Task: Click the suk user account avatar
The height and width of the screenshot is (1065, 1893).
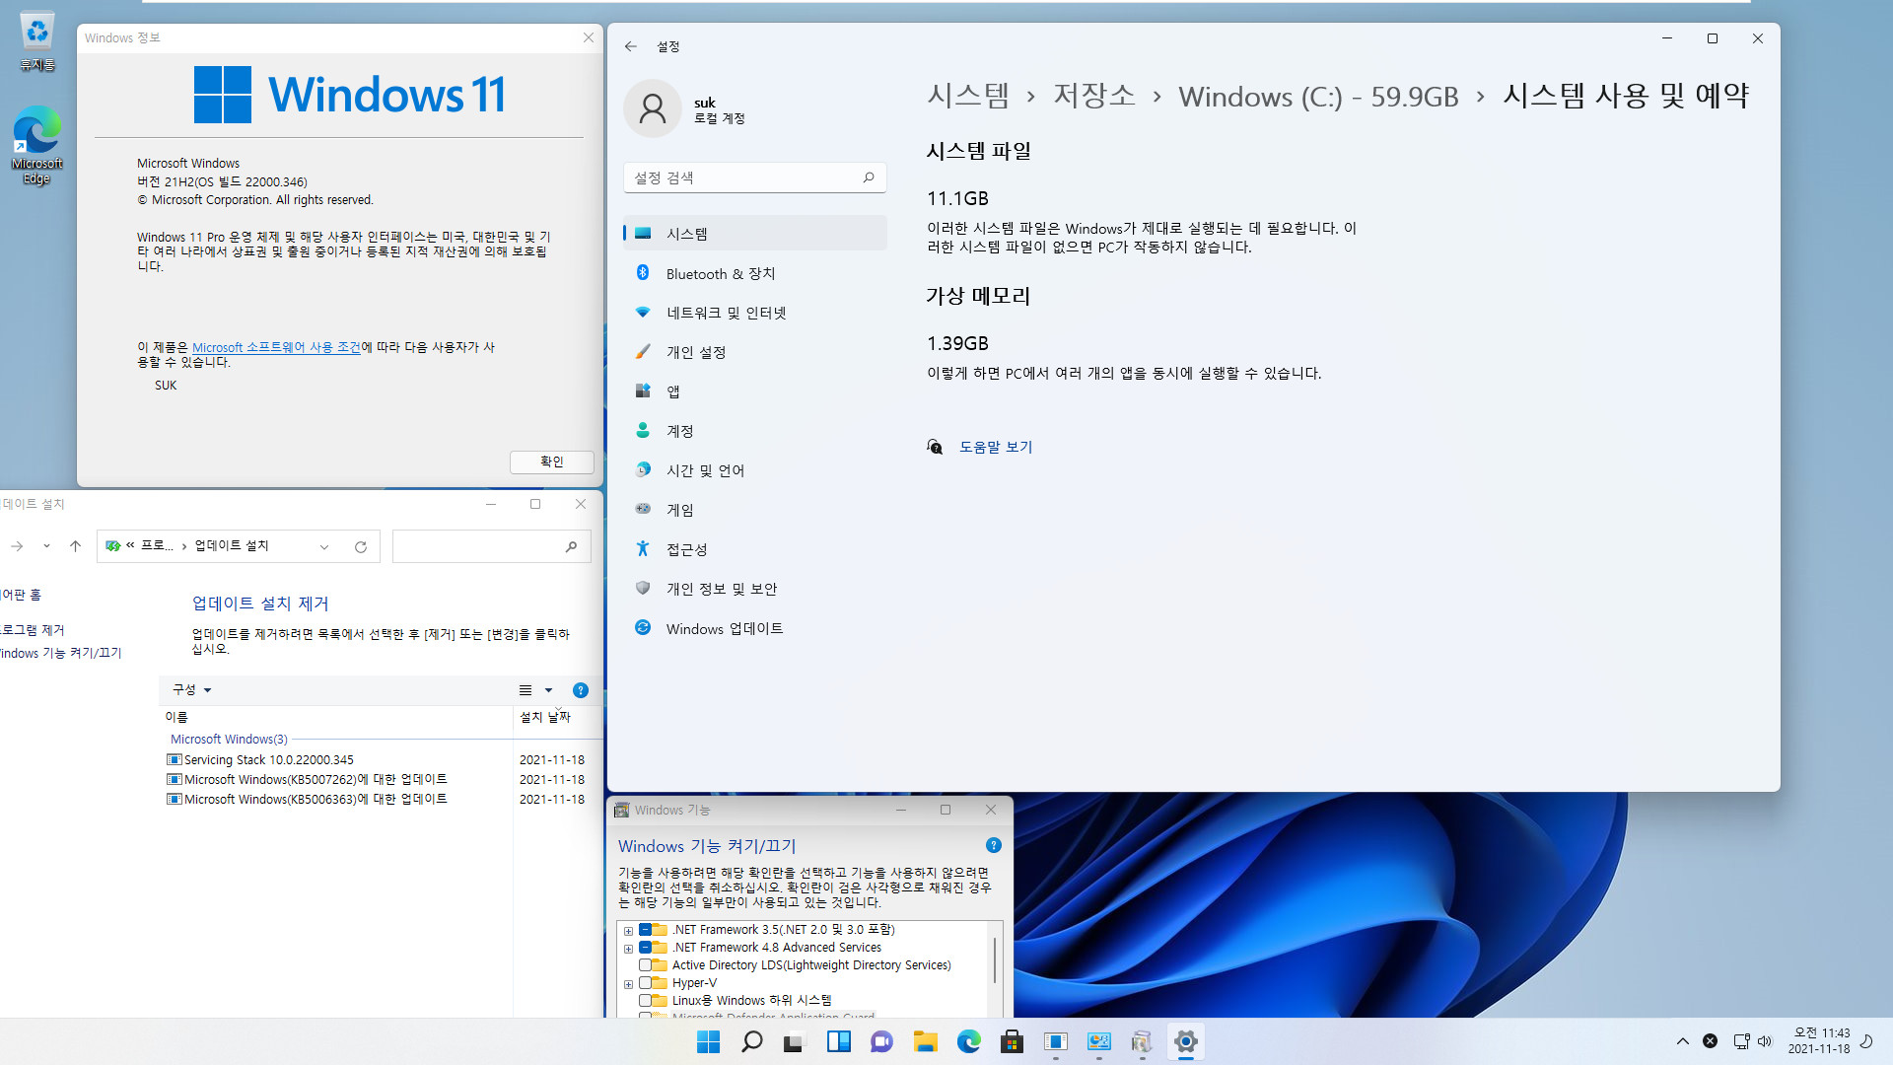Action: [653, 108]
